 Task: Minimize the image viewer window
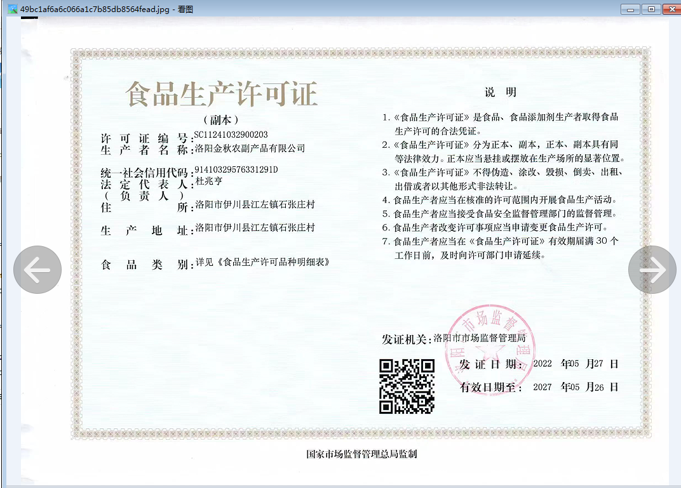tap(630, 9)
